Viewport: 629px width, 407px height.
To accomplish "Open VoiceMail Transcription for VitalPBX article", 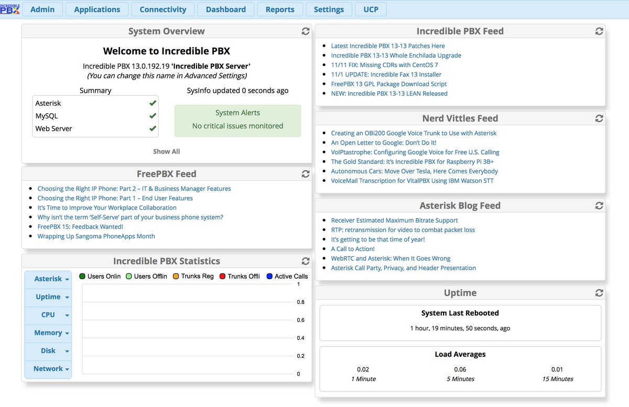I will point(413,181).
